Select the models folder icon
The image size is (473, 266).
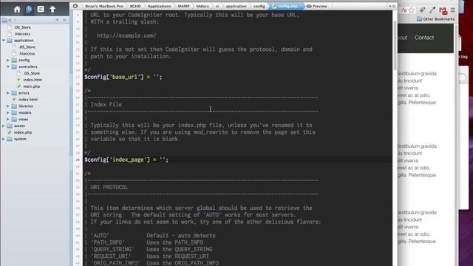click(14, 112)
